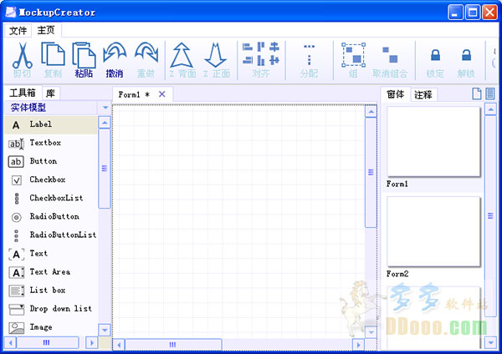Click the new form page icon
The width and height of the screenshot is (502, 354).
pos(477,94)
